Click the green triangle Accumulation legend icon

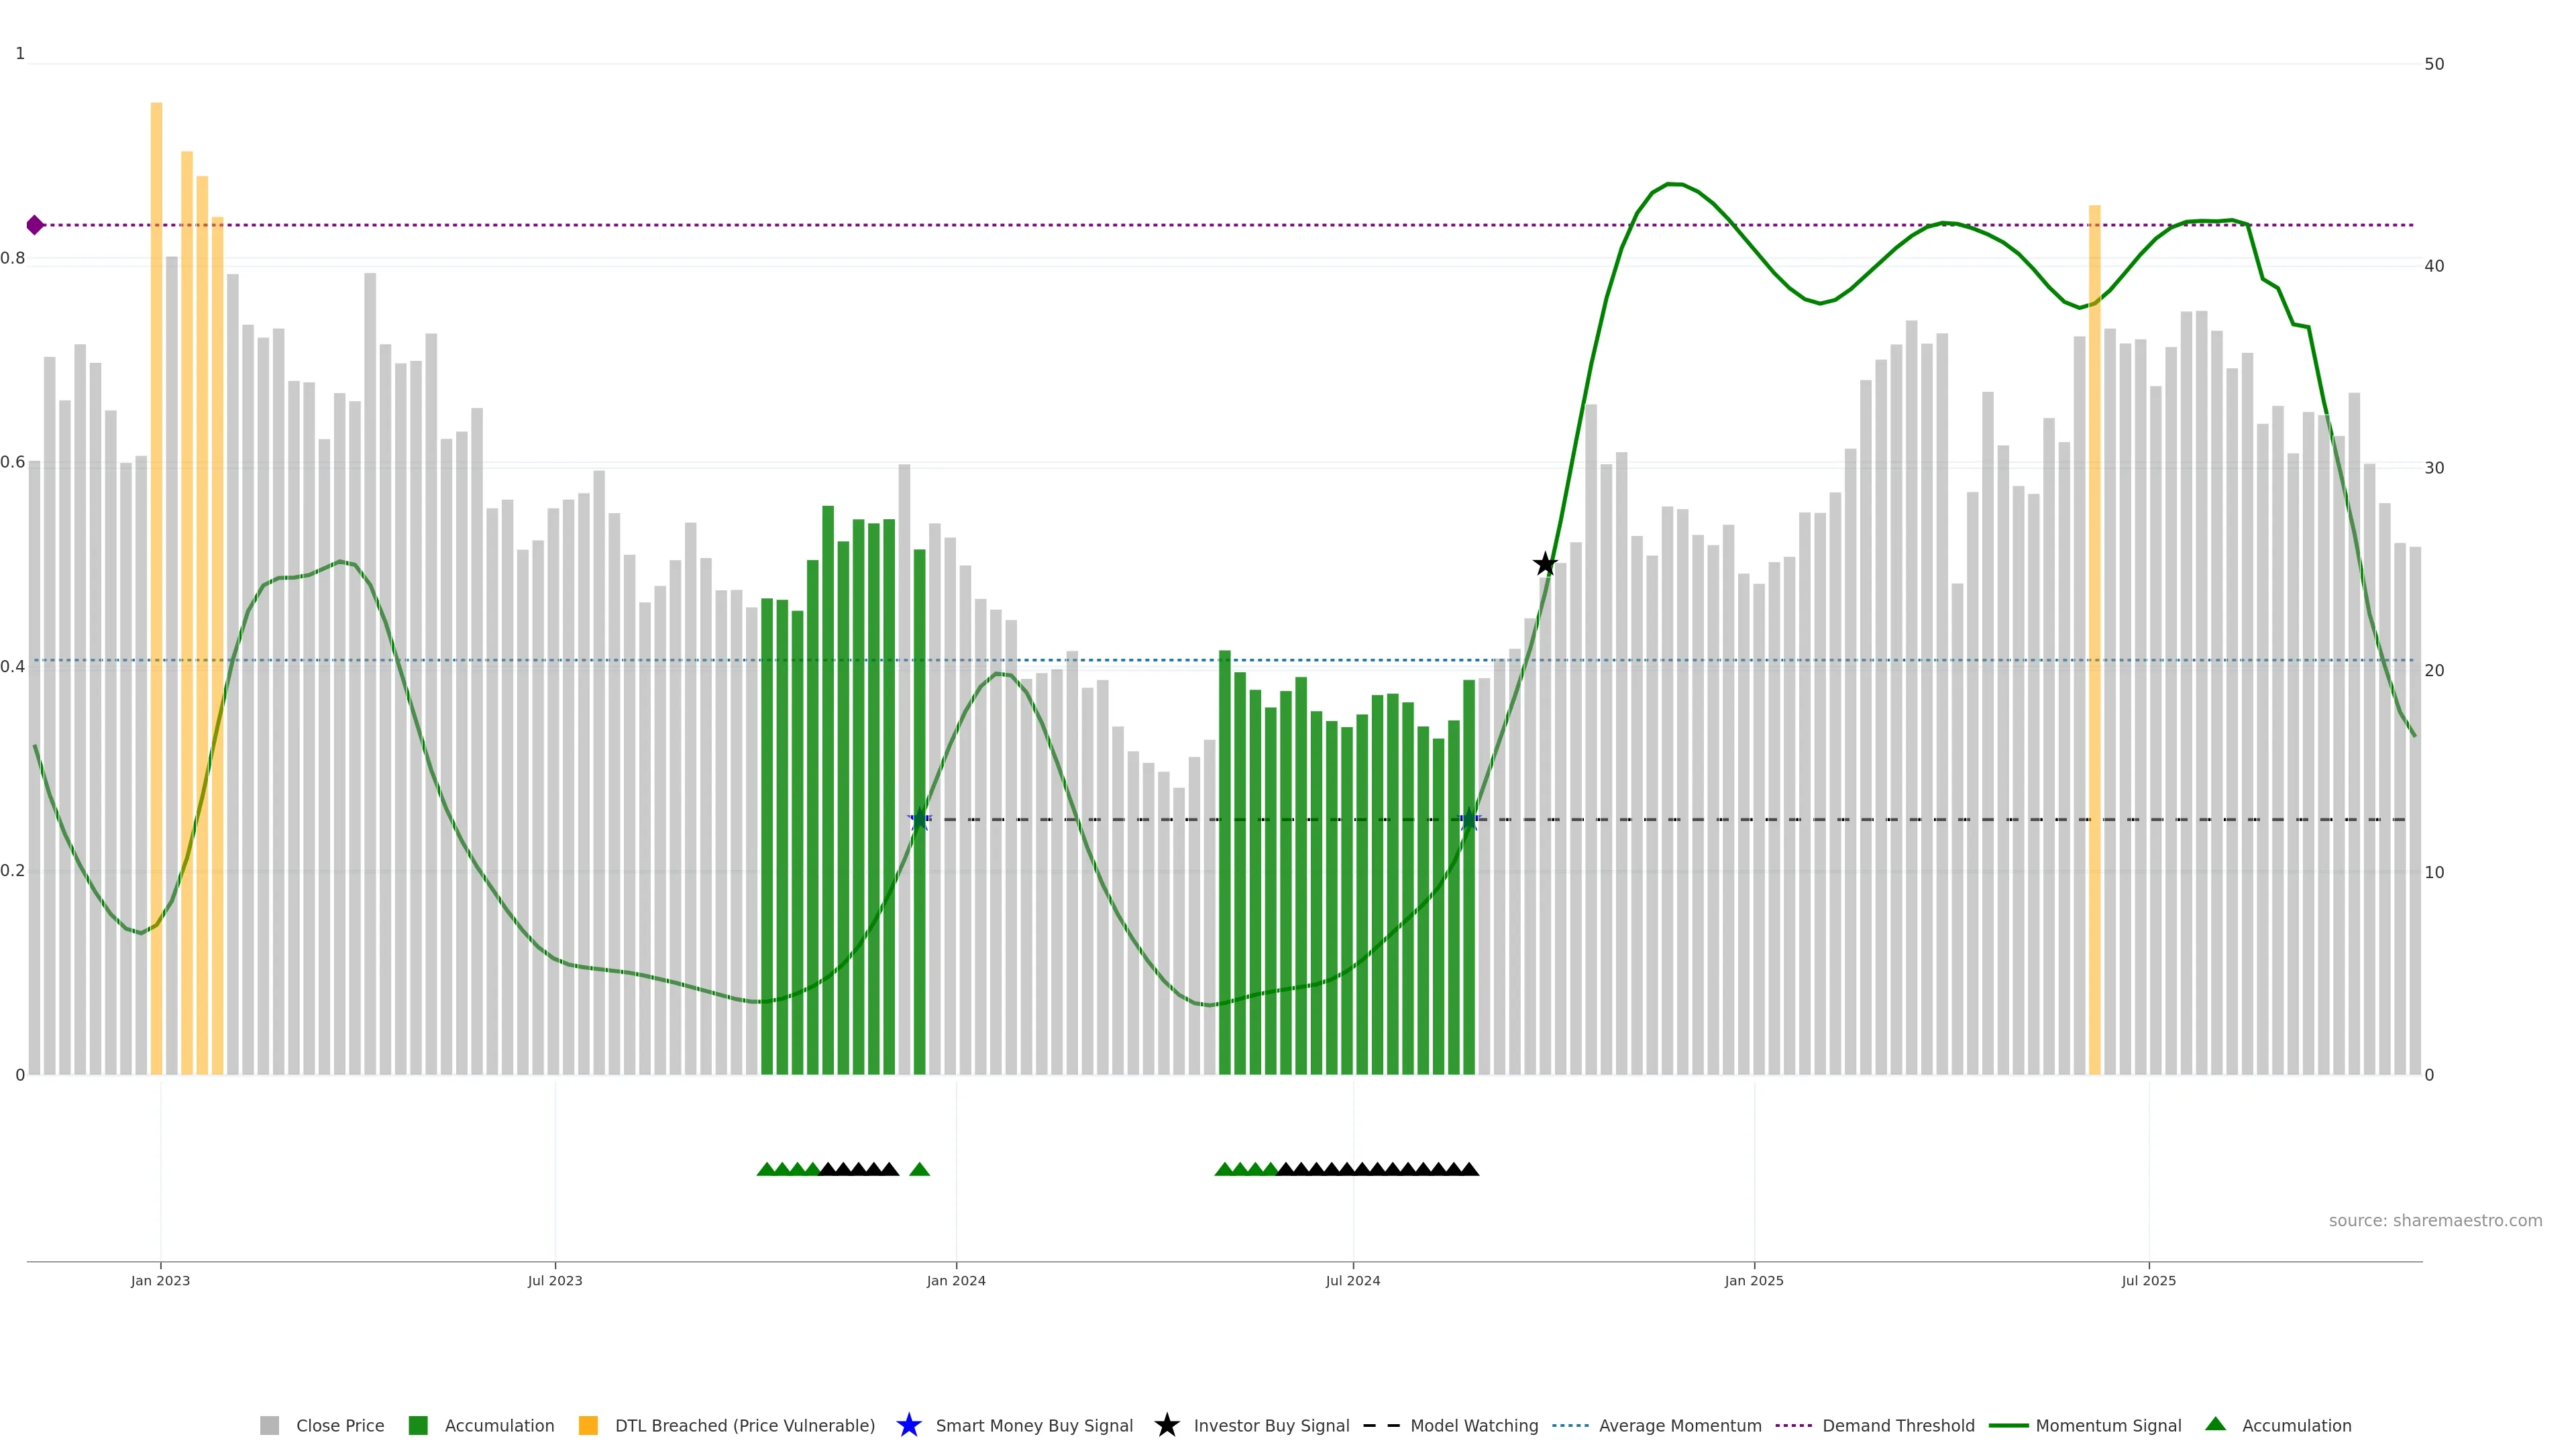[2215, 1424]
